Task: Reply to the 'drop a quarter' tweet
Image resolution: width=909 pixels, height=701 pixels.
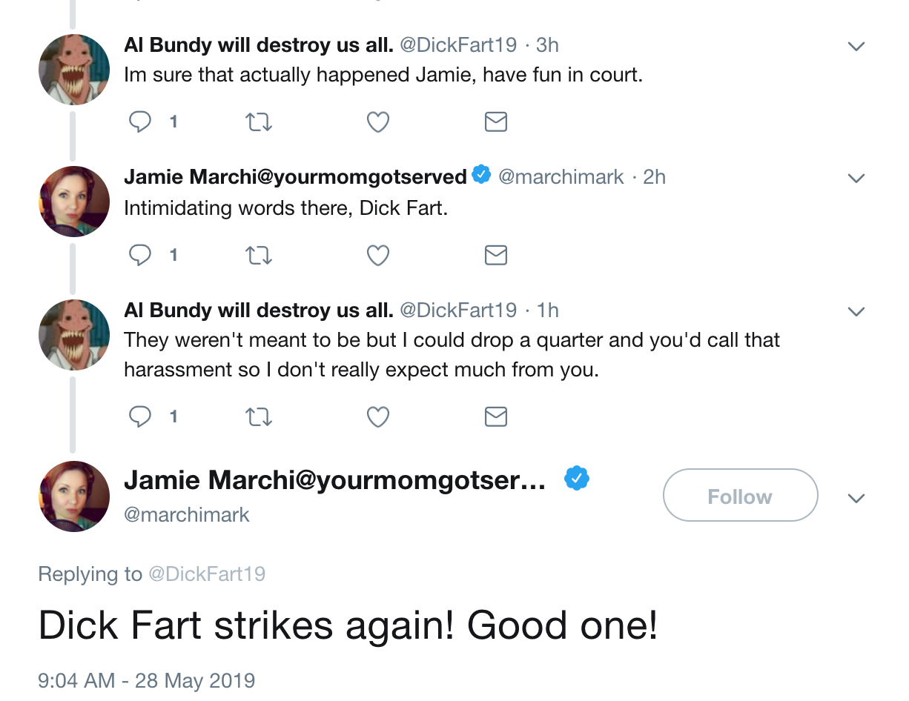Action: 140,416
